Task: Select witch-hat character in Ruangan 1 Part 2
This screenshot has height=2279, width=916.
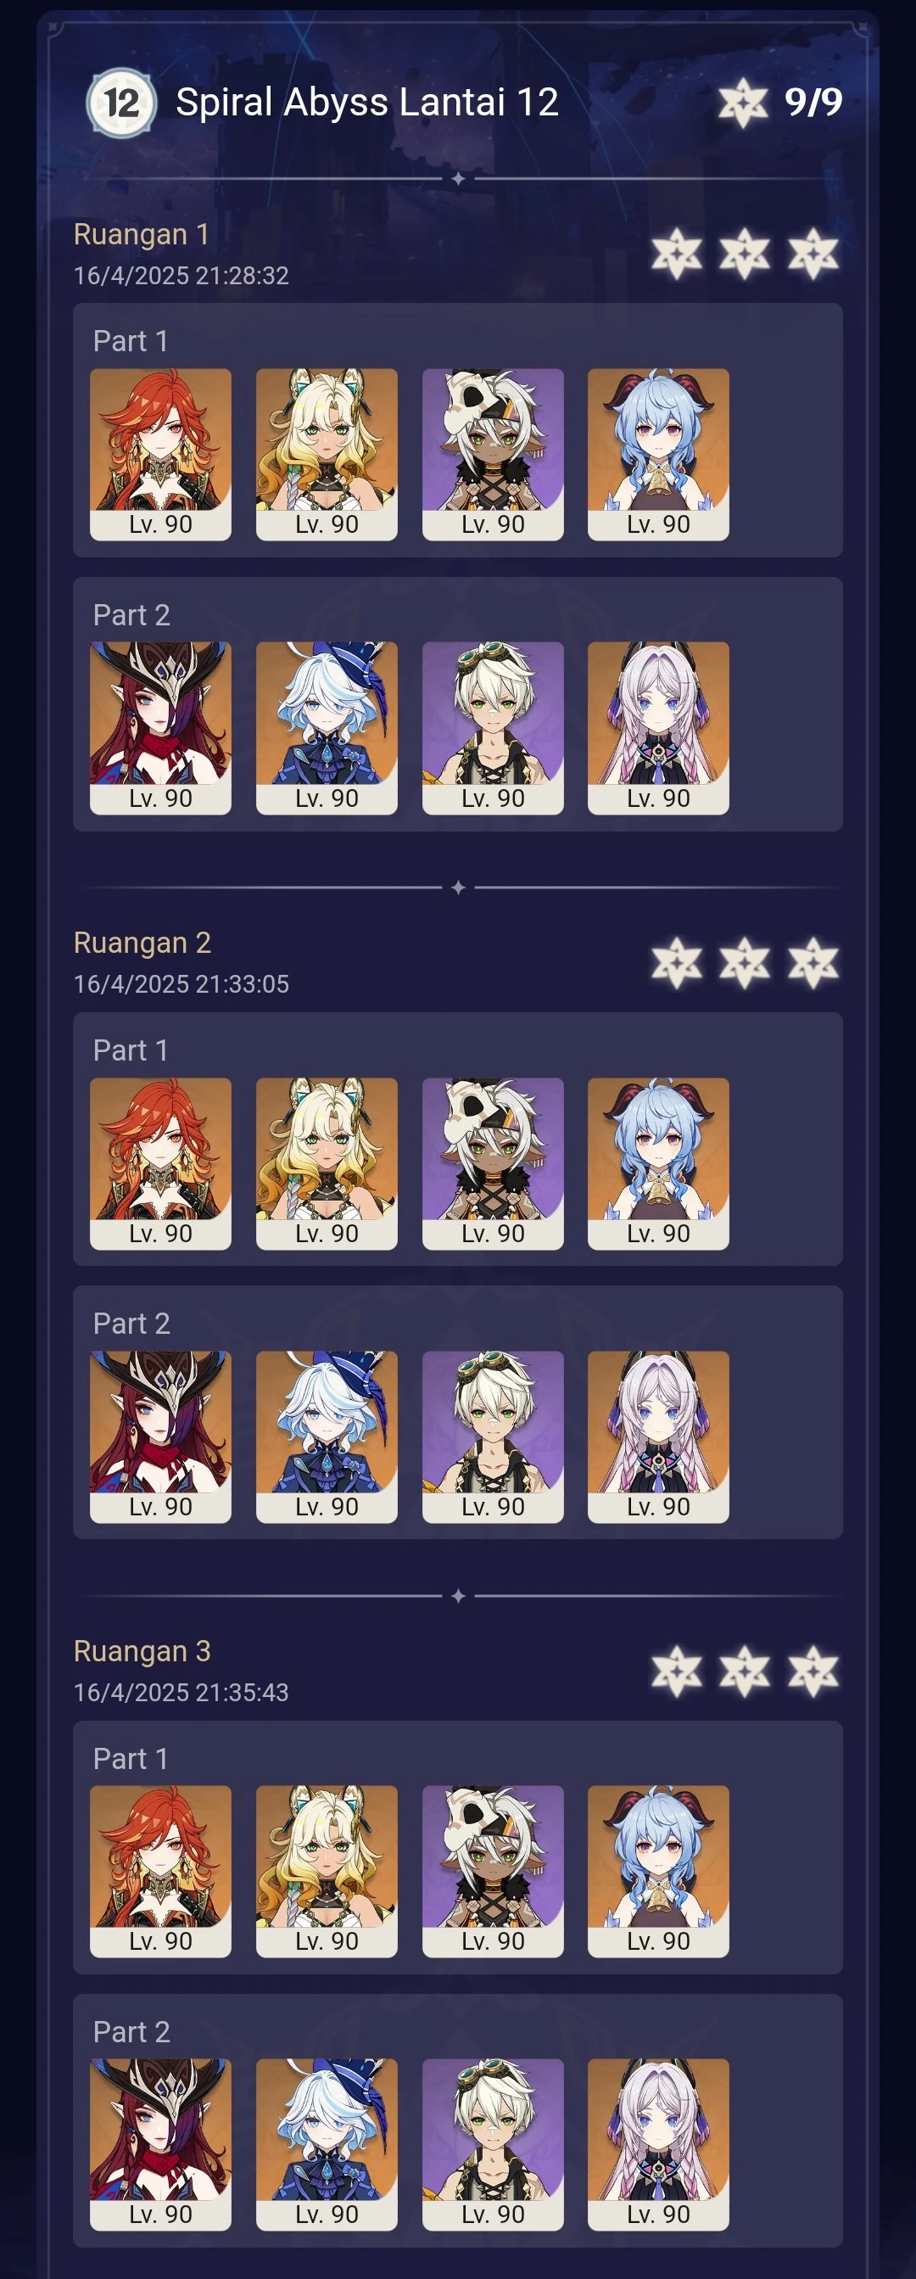Action: click(161, 728)
